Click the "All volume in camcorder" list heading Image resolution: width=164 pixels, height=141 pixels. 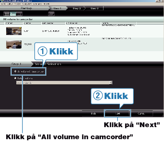[18, 19]
